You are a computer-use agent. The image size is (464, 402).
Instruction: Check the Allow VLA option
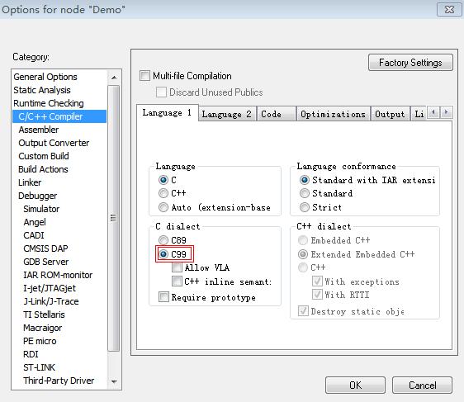coord(177,267)
